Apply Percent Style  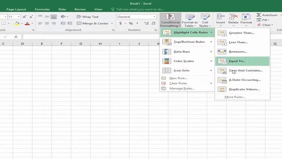[131, 23]
